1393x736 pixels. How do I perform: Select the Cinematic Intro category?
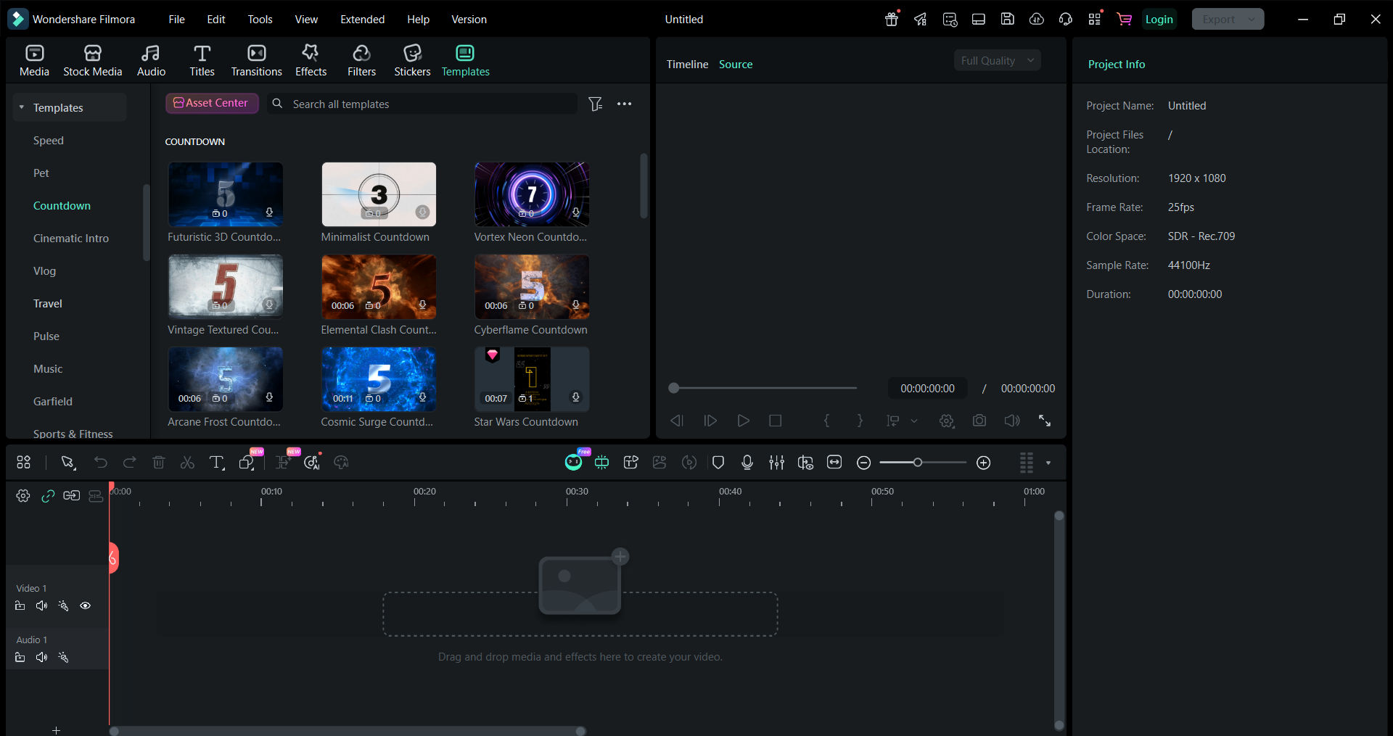tap(71, 239)
